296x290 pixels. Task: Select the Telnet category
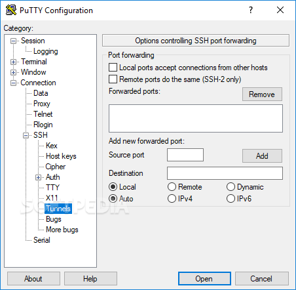43,114
